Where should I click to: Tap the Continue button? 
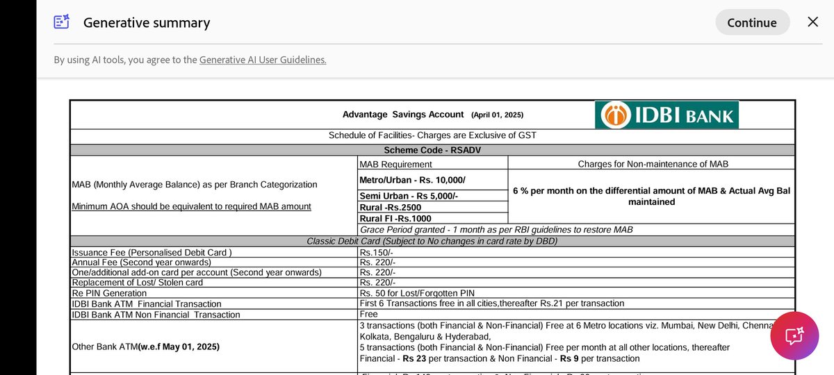click(x=752, y=22)
